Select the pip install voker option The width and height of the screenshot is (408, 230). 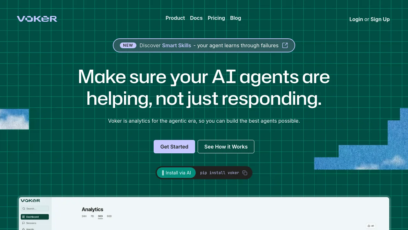[x=220, y=173]
